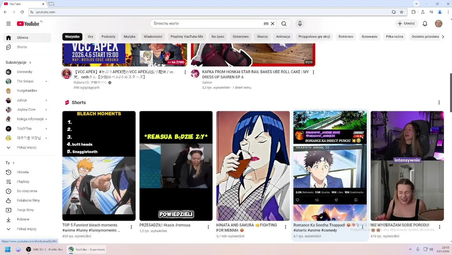Open the browser new tab button
The width and height of the screenshot is (452, 255).
51,4
